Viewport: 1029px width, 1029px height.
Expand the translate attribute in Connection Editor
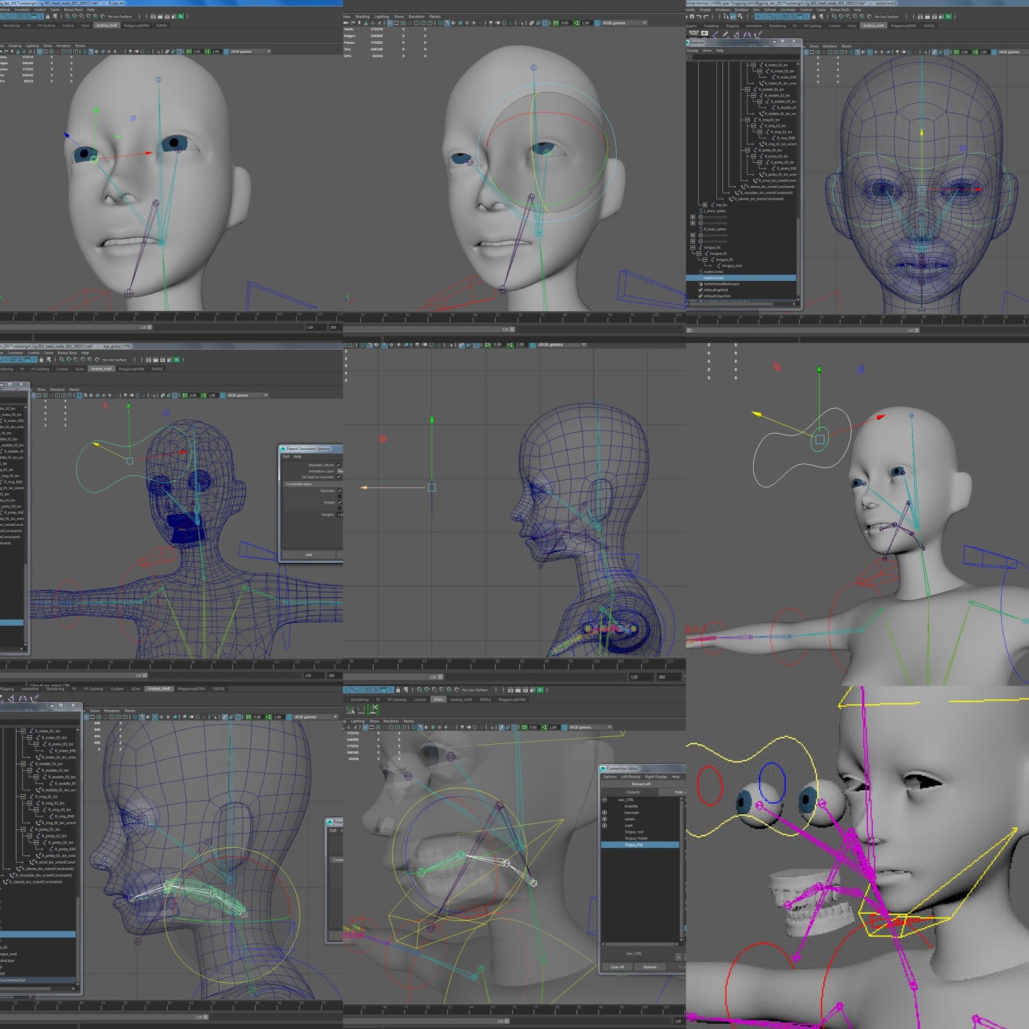pos(605,813)
